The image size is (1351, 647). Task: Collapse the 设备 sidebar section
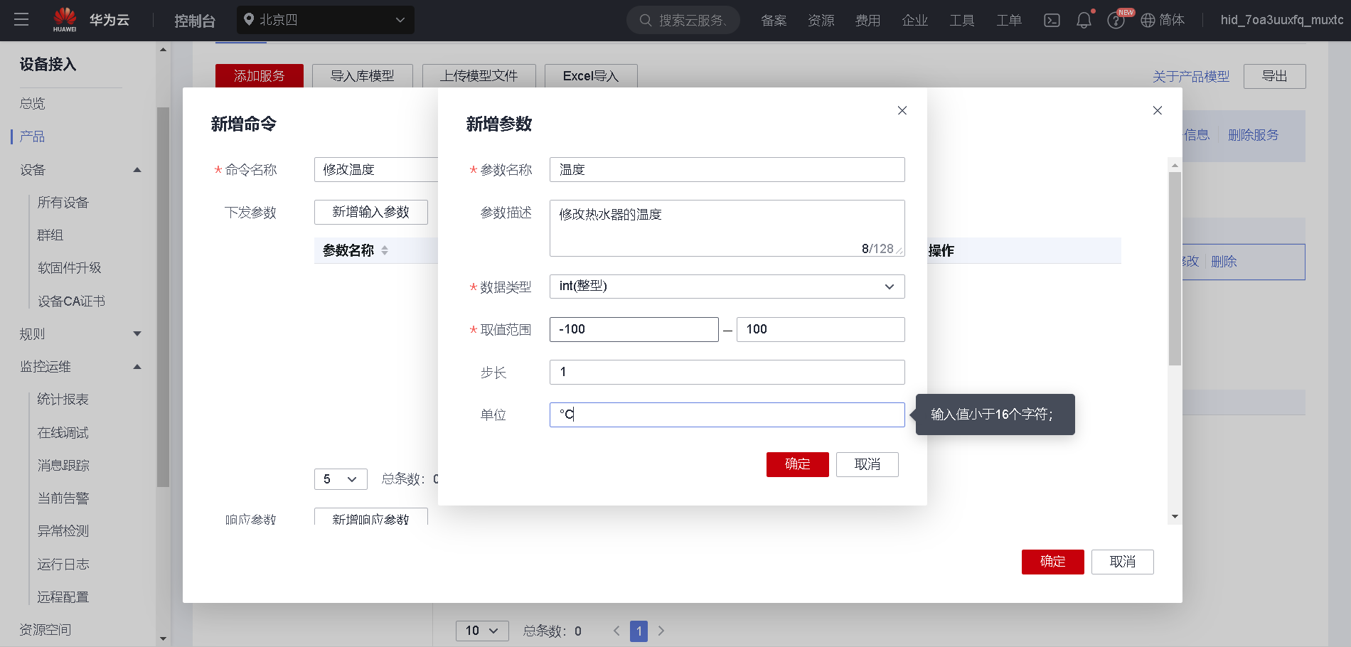(137, 170)
